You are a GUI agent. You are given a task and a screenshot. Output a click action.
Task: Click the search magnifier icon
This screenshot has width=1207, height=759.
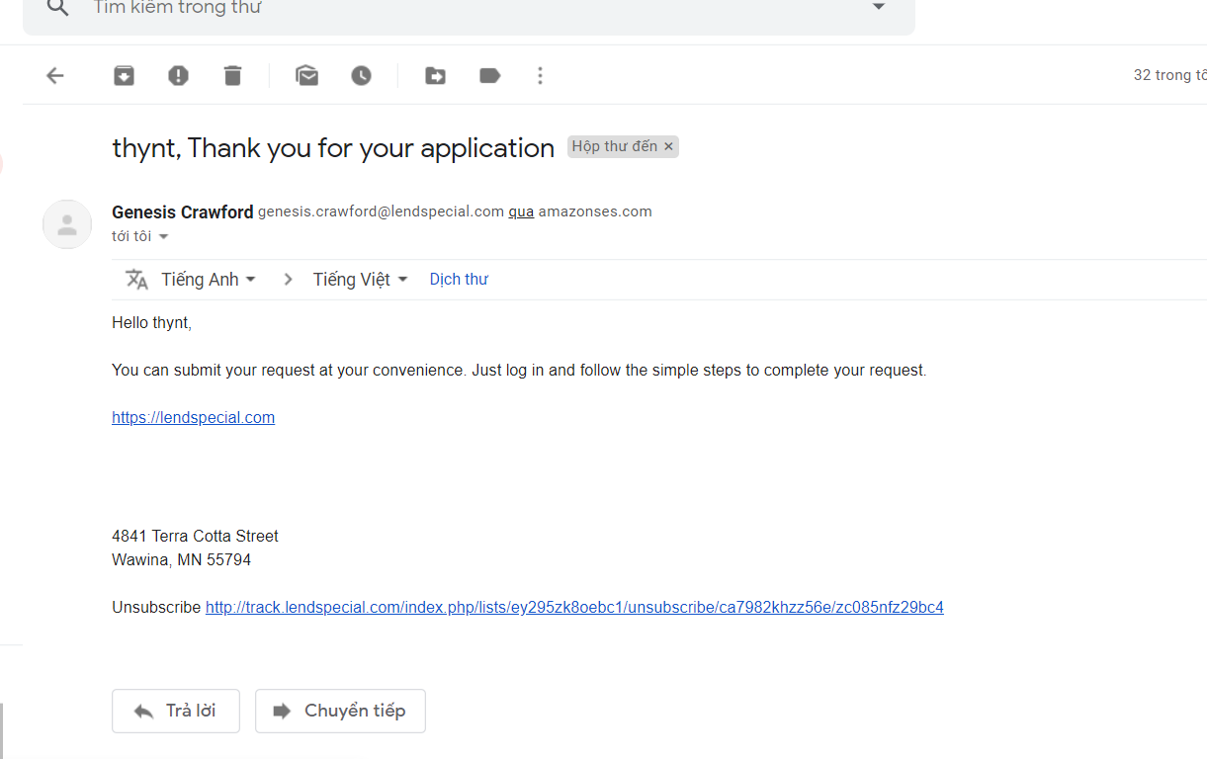[58, 8]
